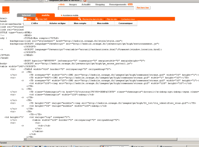Click the <TITLE>Mon compte</TITLE> line
Screen dimensions: 199x147
click(41, 38)
